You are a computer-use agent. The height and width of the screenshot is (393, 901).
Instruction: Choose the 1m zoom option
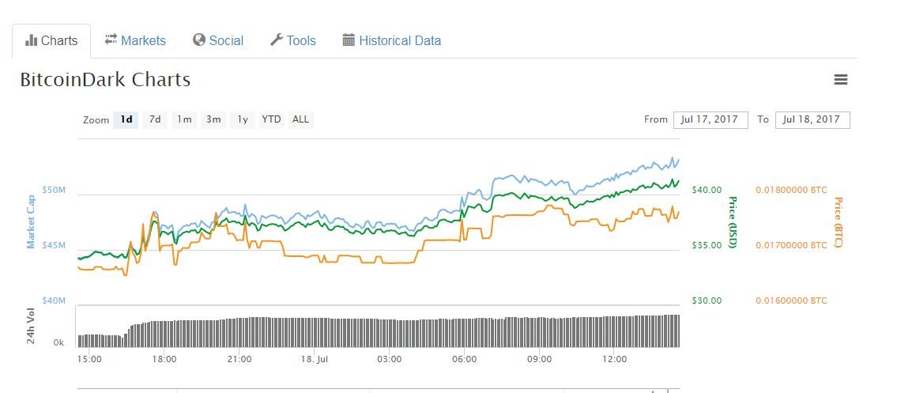184,119
